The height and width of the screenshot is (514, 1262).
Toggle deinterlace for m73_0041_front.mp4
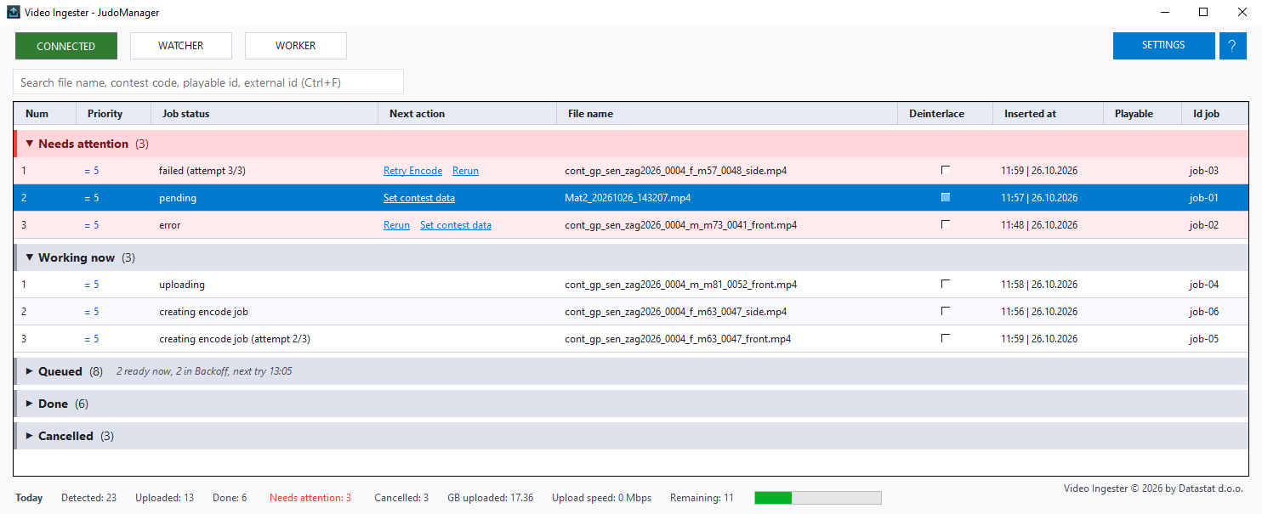click(946, 224)
